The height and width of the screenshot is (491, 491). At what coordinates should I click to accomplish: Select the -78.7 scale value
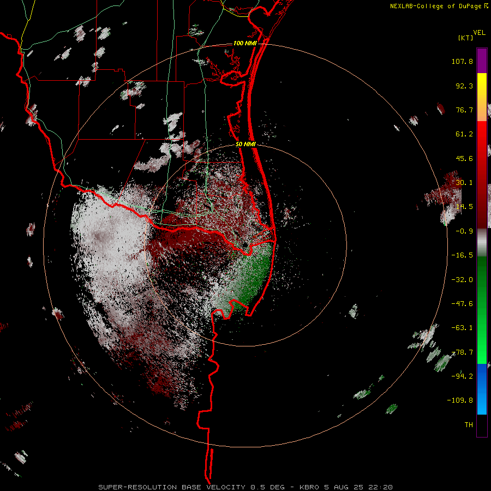(x=462, y=352)
